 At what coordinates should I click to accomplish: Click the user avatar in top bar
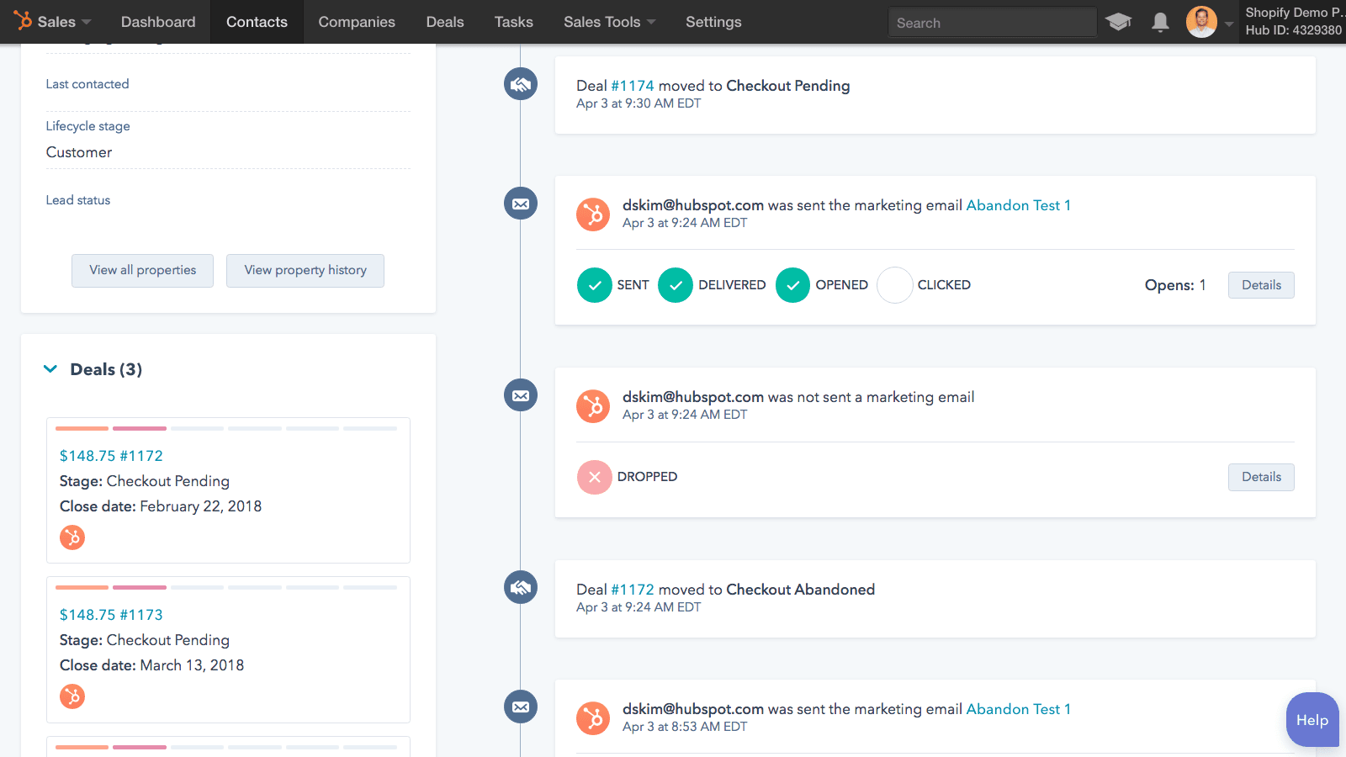tap(1201, 22)
